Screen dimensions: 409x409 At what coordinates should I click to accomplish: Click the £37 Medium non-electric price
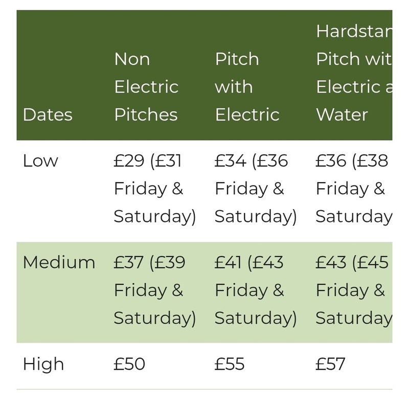129,263
